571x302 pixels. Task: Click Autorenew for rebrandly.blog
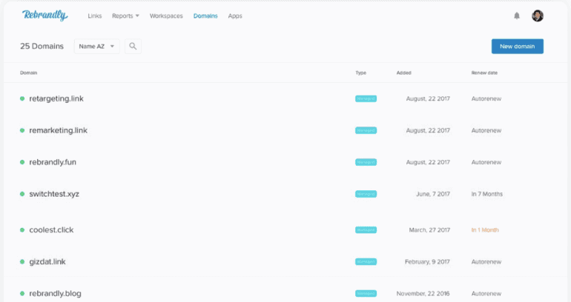[x=486, y=293]
